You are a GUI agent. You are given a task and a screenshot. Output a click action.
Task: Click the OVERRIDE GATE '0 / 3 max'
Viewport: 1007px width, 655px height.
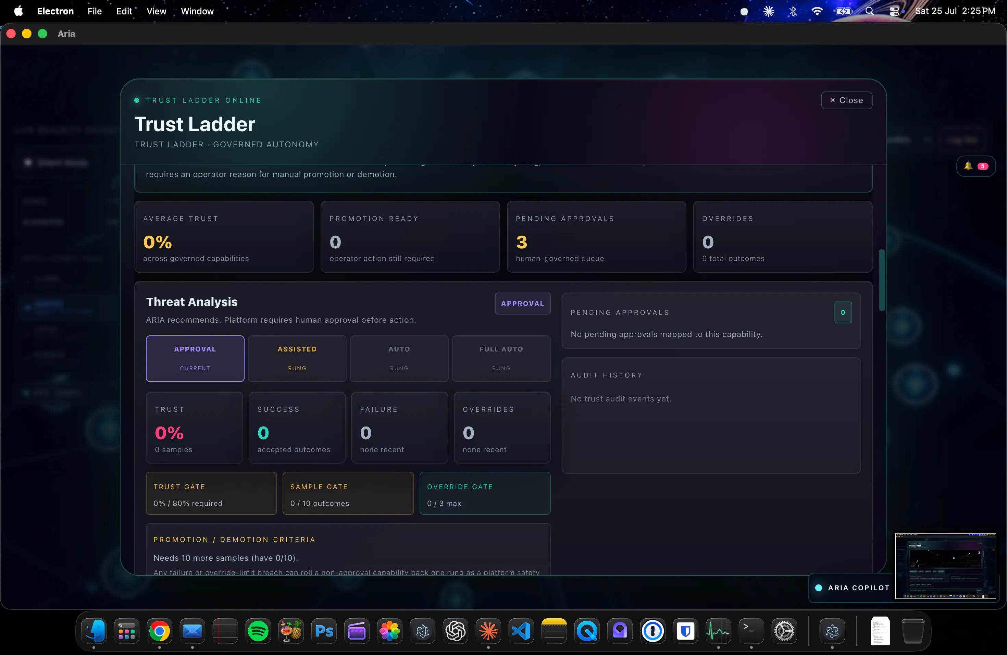pos(485,493)
